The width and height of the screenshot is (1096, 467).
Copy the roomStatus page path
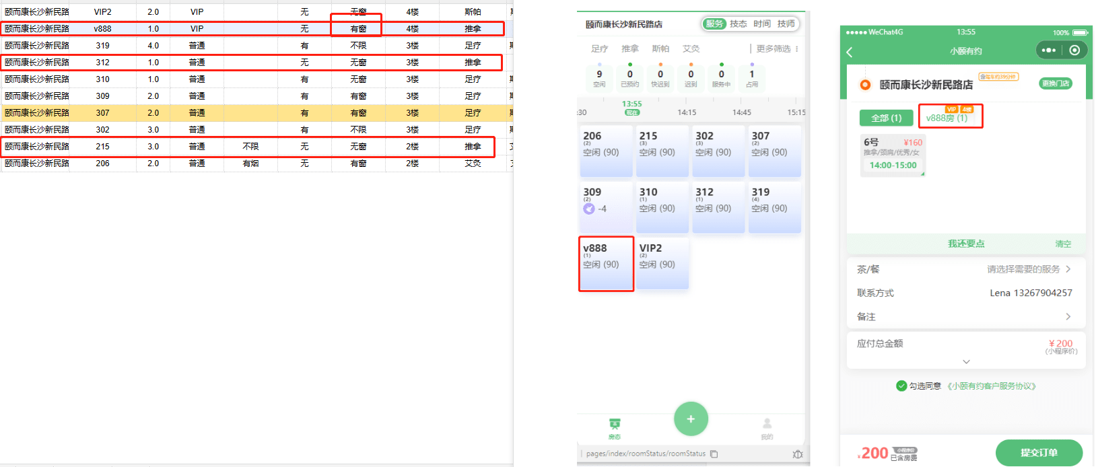(x=714, y=454)
